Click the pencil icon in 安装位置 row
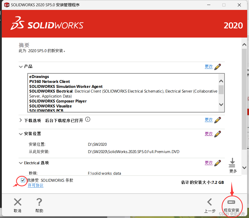The width and height of the screenshot is (249, 218). tap(218, 134)
